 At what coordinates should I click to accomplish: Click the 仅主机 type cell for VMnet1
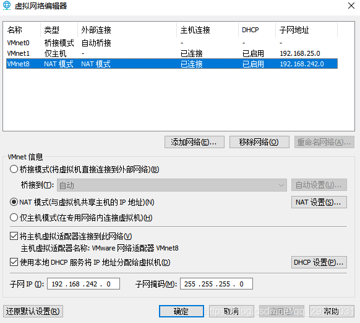pos(55,53)
